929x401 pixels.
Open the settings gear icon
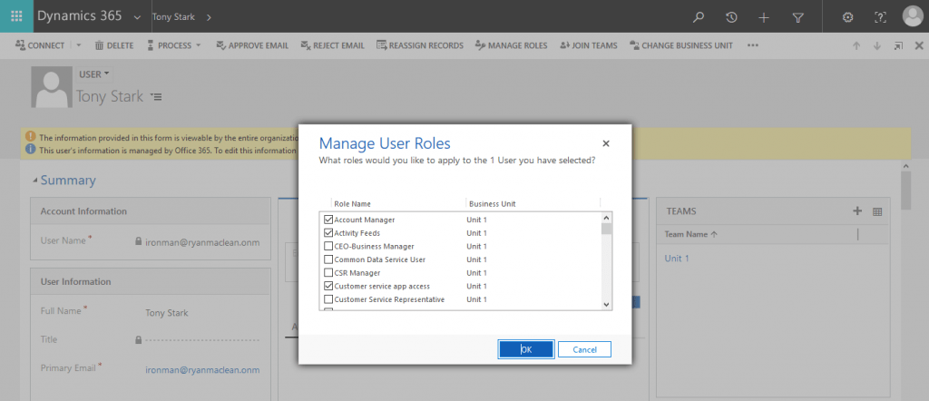coord(848,17)
